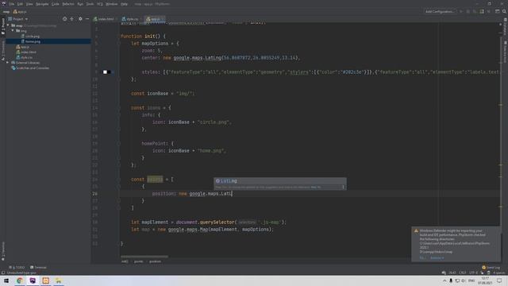The width and height of the screenshot is (508, 286).
Task: Expand External Libraries node
Action: coord(8,63)
